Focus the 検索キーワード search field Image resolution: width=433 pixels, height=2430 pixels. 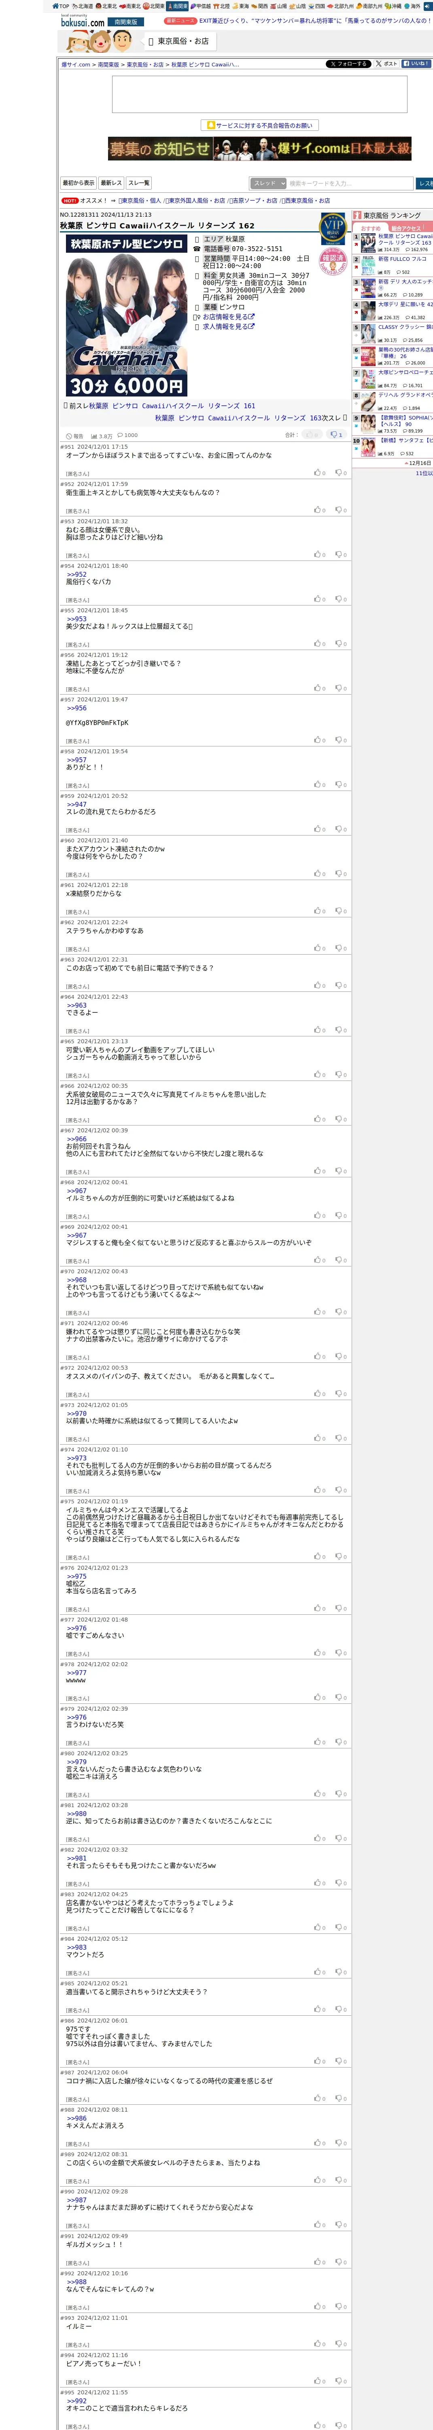pyautogui.click(x=350, y=183)
